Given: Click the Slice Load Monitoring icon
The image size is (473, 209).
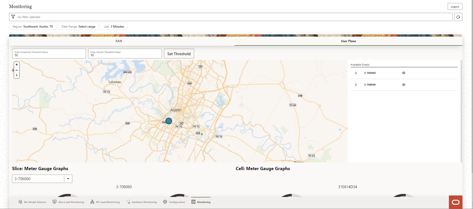Looking at the screenshot, I should 54,202.
